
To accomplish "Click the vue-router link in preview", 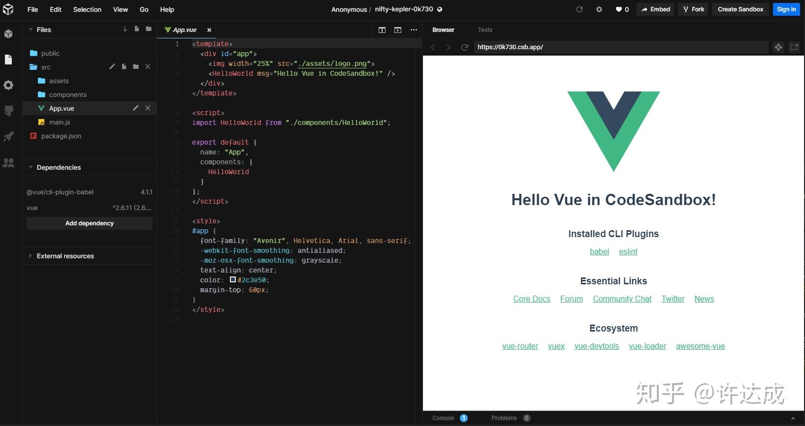I will pos(520,346).
